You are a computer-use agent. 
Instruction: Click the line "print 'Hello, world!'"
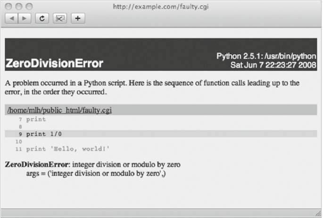click(x=67, y=149)
